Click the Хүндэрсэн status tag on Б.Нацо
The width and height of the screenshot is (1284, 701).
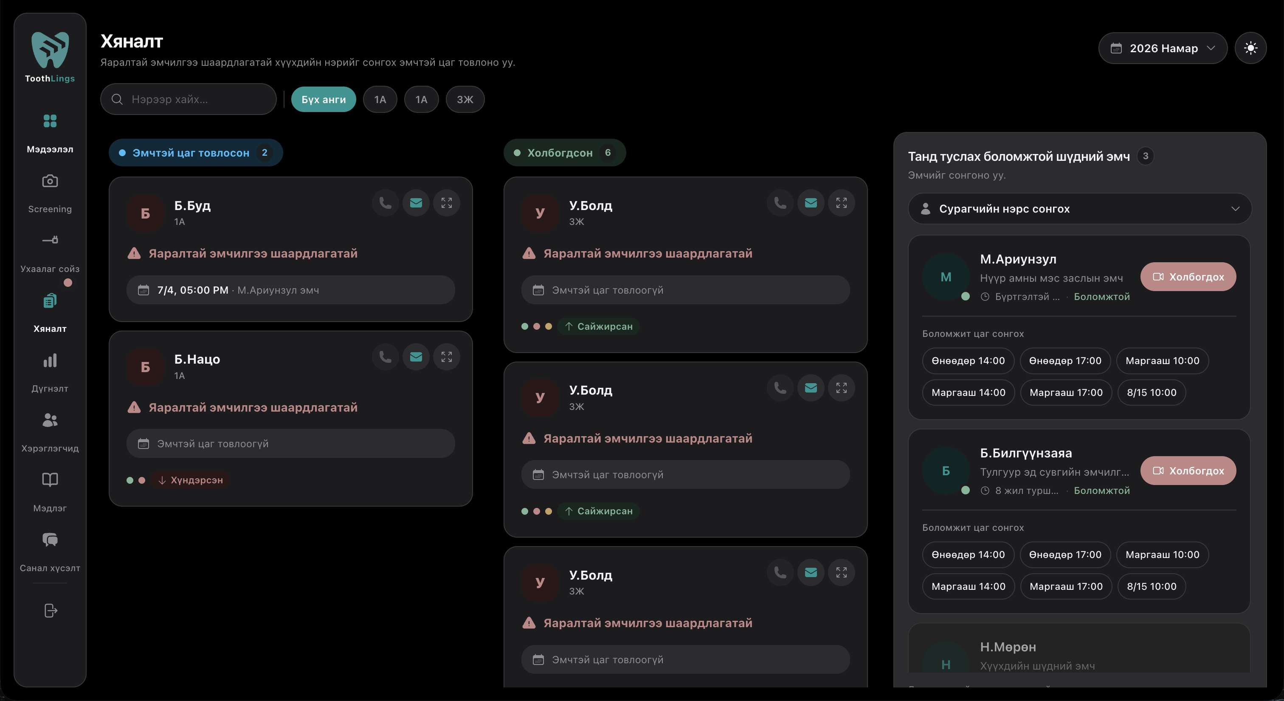(190, 480)
